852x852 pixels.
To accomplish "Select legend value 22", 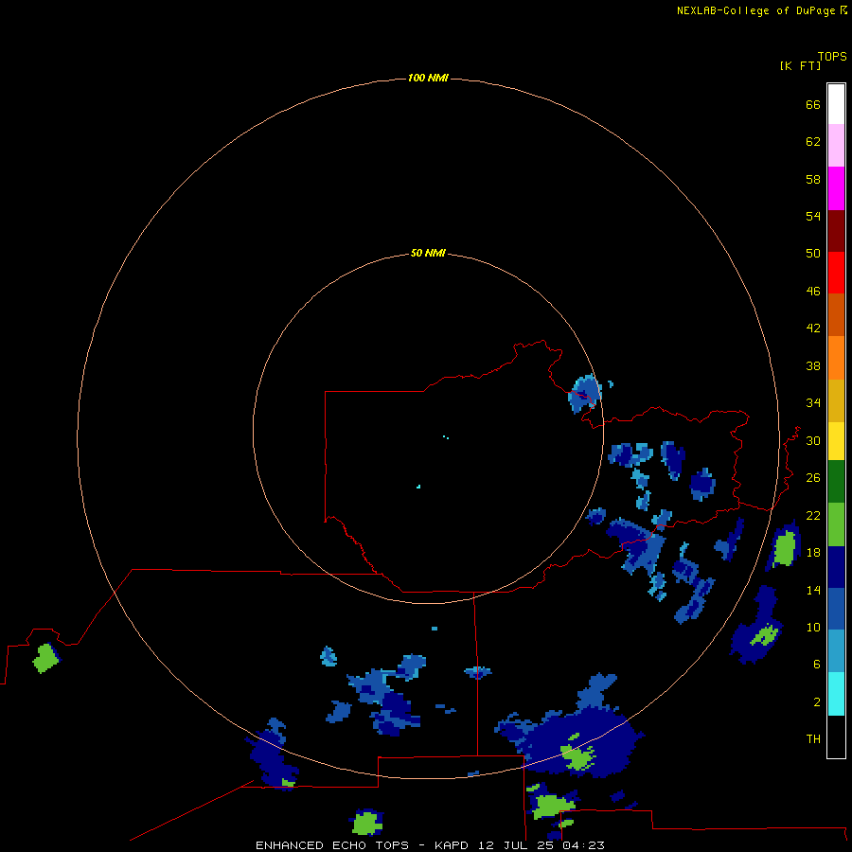I will (813, 515).
